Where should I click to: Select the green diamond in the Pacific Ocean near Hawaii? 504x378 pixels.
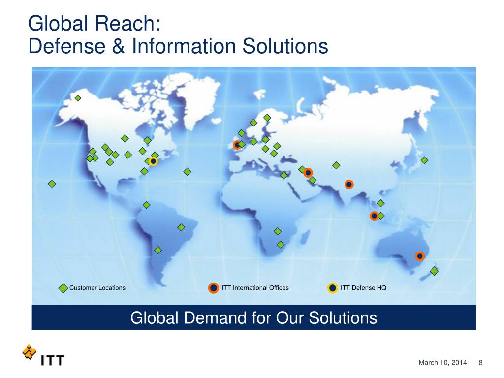[52, 184]
